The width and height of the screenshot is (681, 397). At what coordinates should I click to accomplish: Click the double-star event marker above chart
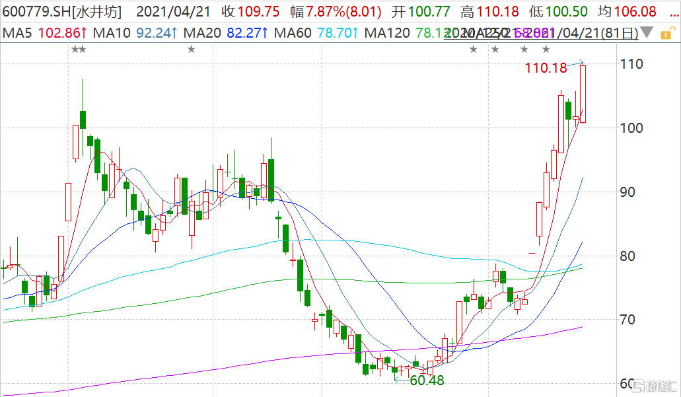(79, 50)
